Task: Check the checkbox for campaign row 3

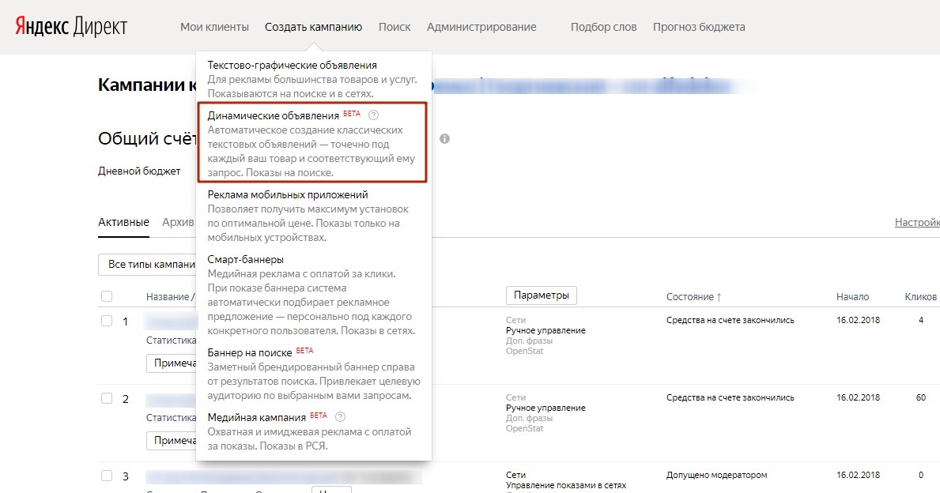Action: pyautogui.click(x=107, y=476)
